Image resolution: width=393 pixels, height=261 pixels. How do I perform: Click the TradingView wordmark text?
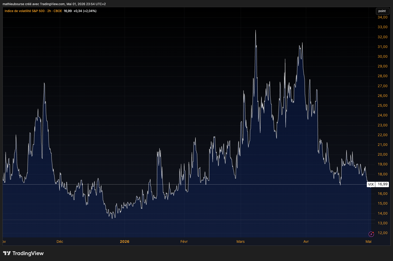[x=28, y=253]
